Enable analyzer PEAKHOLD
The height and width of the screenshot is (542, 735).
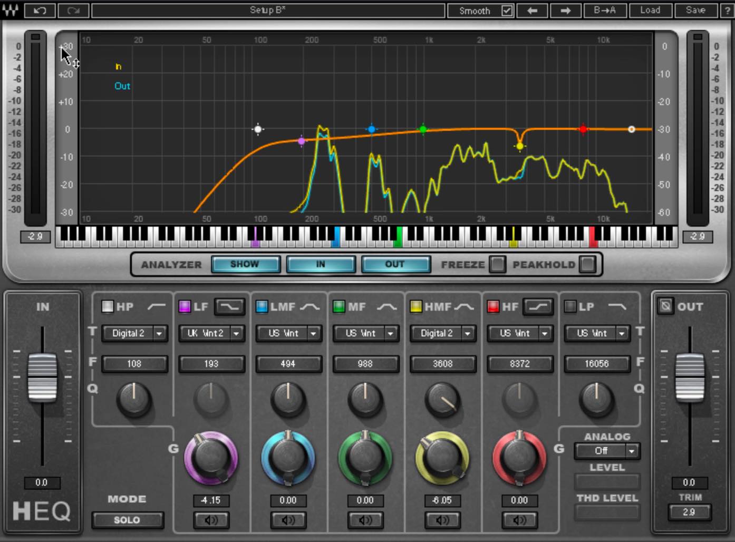[x=587, y=264]
